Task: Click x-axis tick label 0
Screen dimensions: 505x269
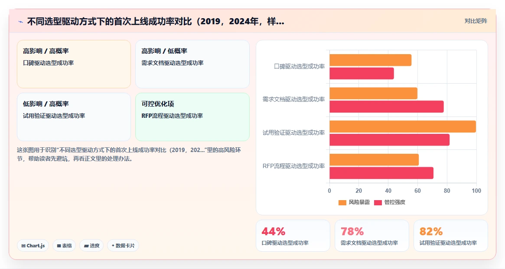Action: click(x=329, y=191)
